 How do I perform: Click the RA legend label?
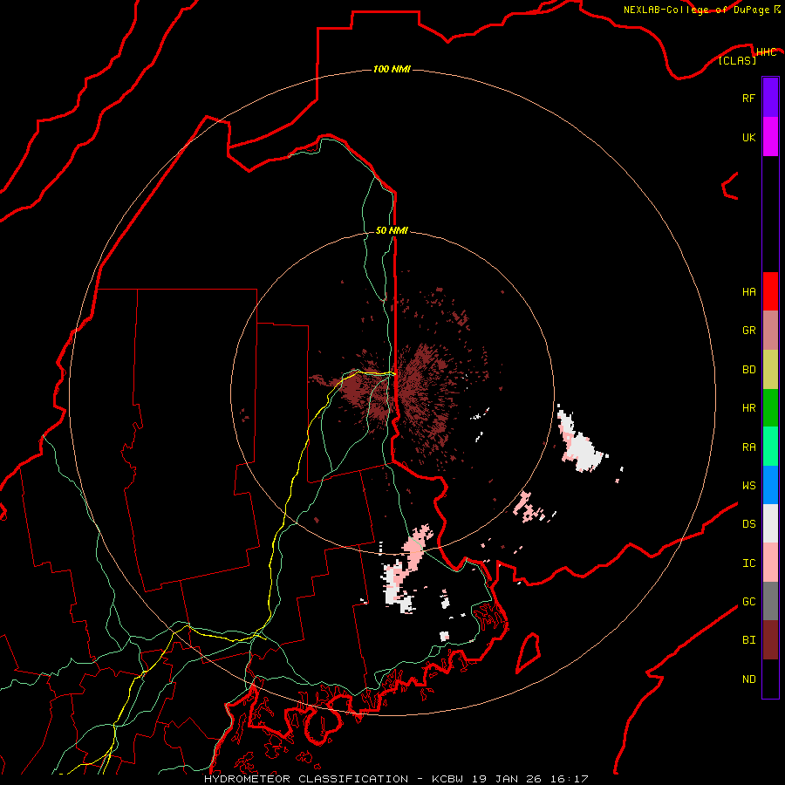(x=748, y=447)
